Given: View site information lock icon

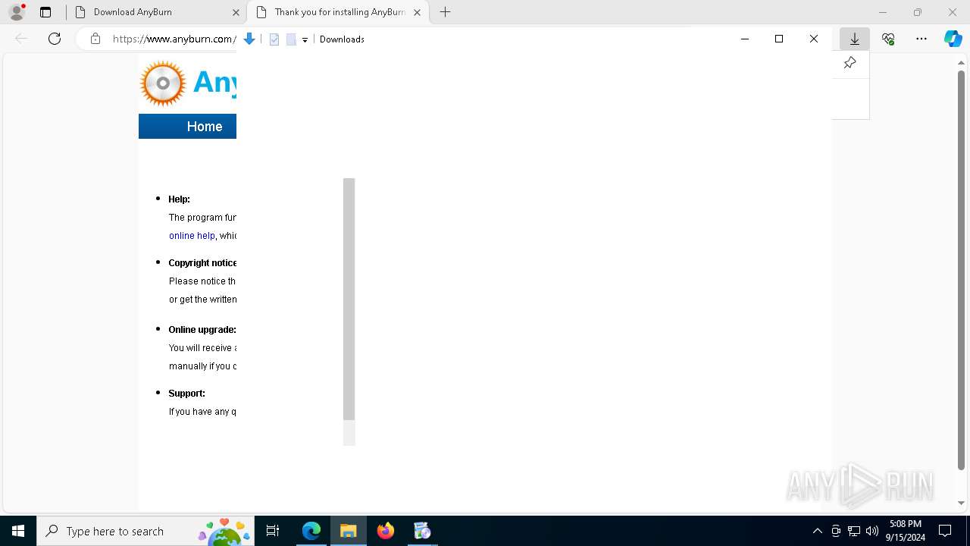Looking at the screenshot, I should pos(95,39).
